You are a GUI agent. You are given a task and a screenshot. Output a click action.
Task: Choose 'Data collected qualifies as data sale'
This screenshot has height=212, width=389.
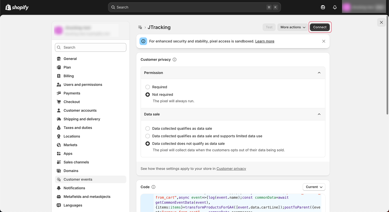[147, 128]
